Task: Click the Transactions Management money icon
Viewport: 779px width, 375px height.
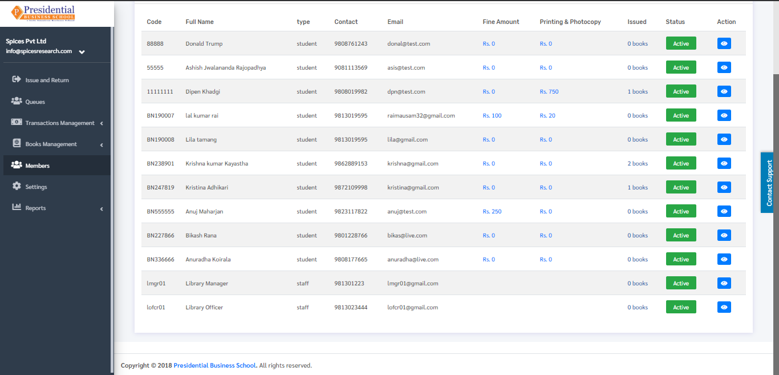Action: (17, 122)
